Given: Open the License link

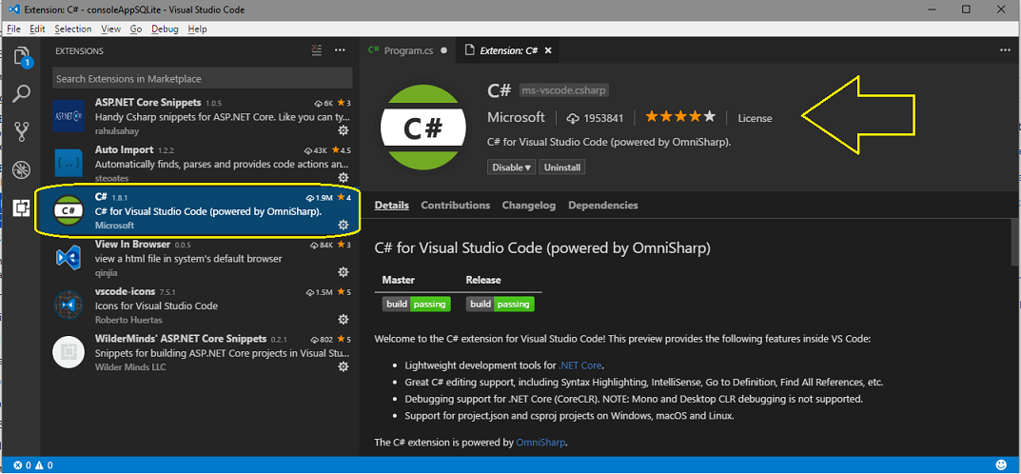Looking at the screenshot, I should (755, 118).
